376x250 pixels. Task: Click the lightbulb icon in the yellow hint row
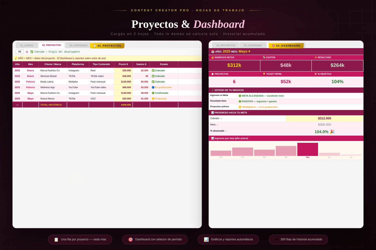(x=16, y=58)
